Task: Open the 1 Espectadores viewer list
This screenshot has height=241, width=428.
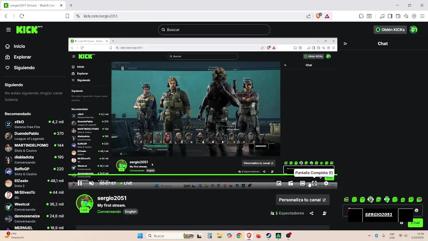Action: (287, 213)
